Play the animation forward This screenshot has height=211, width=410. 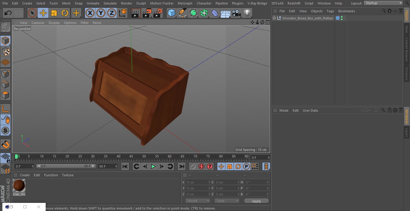(x=153, y=166)
